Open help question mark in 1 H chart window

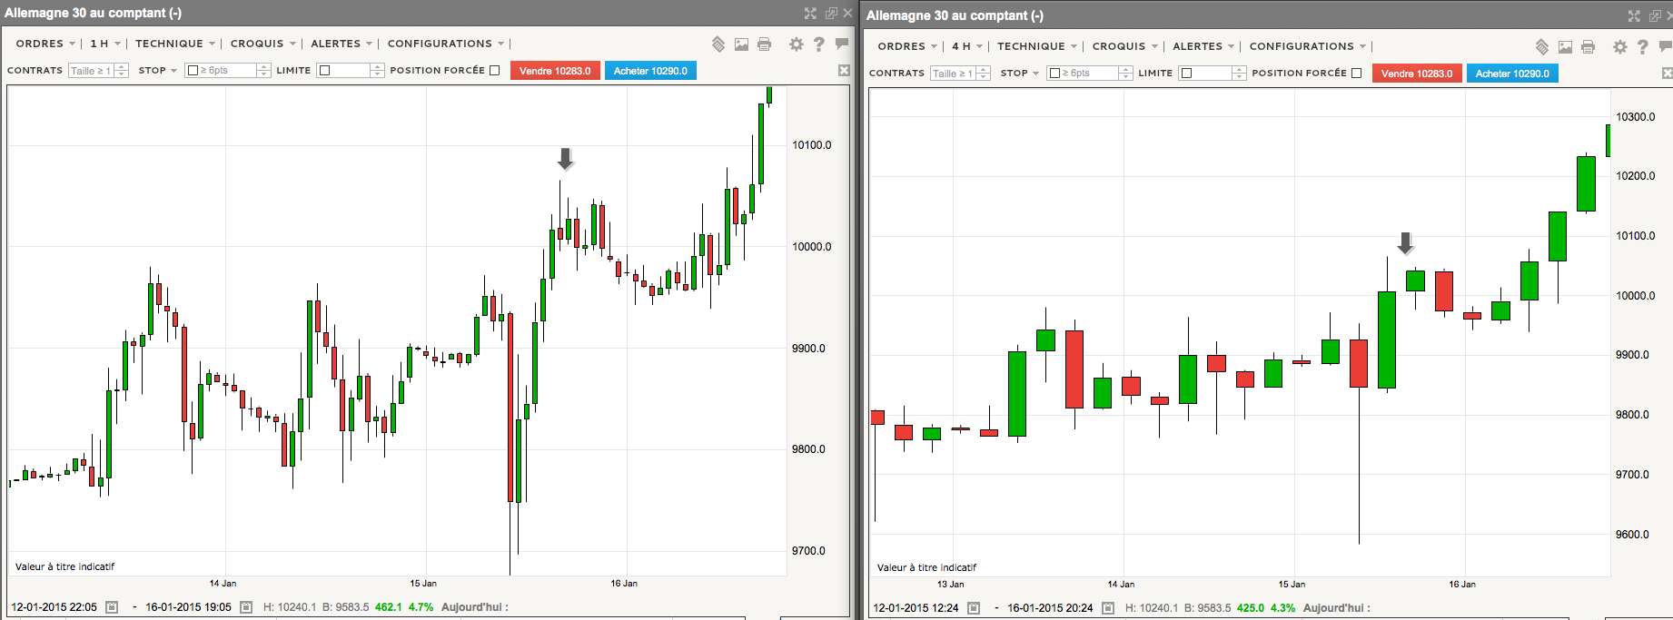[819, 44]
